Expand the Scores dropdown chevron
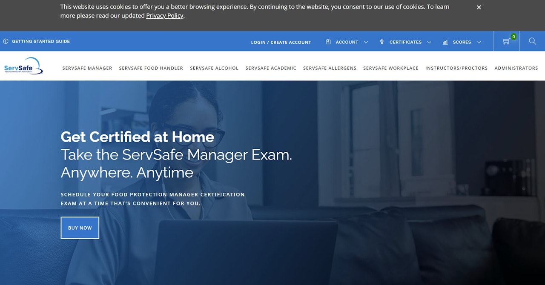This screenshot has width=545, height=285. (479, 42)
